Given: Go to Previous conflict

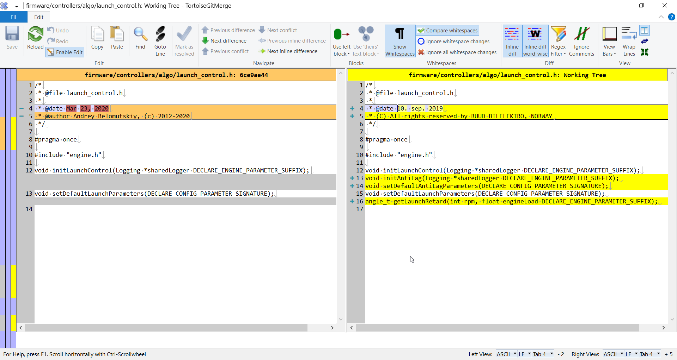Looking at the screenshot, I should 225,51.
